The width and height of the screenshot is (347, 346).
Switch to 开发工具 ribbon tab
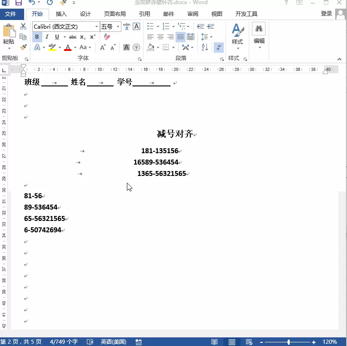(x=246, y=14)
